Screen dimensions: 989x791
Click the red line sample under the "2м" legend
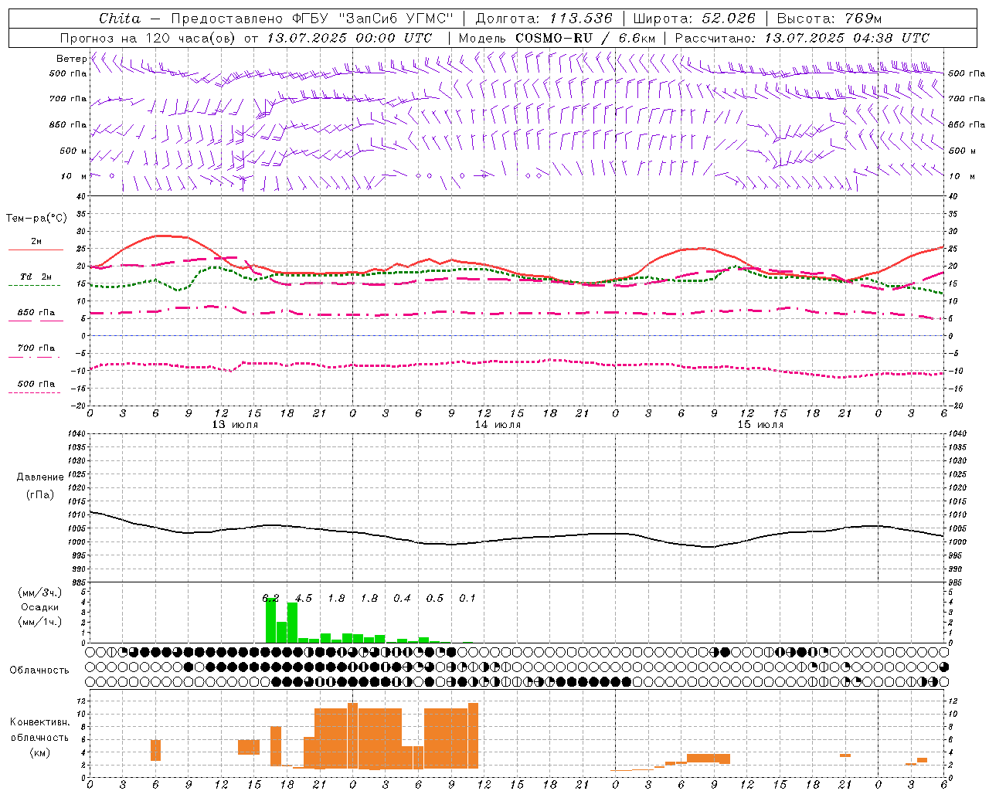point(36,250)
